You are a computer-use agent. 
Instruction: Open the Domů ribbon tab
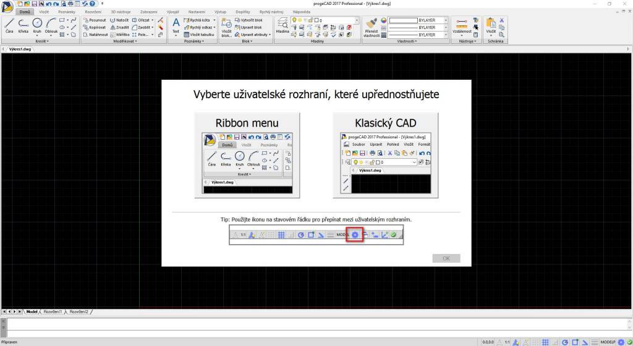click(x=25, y=12)
